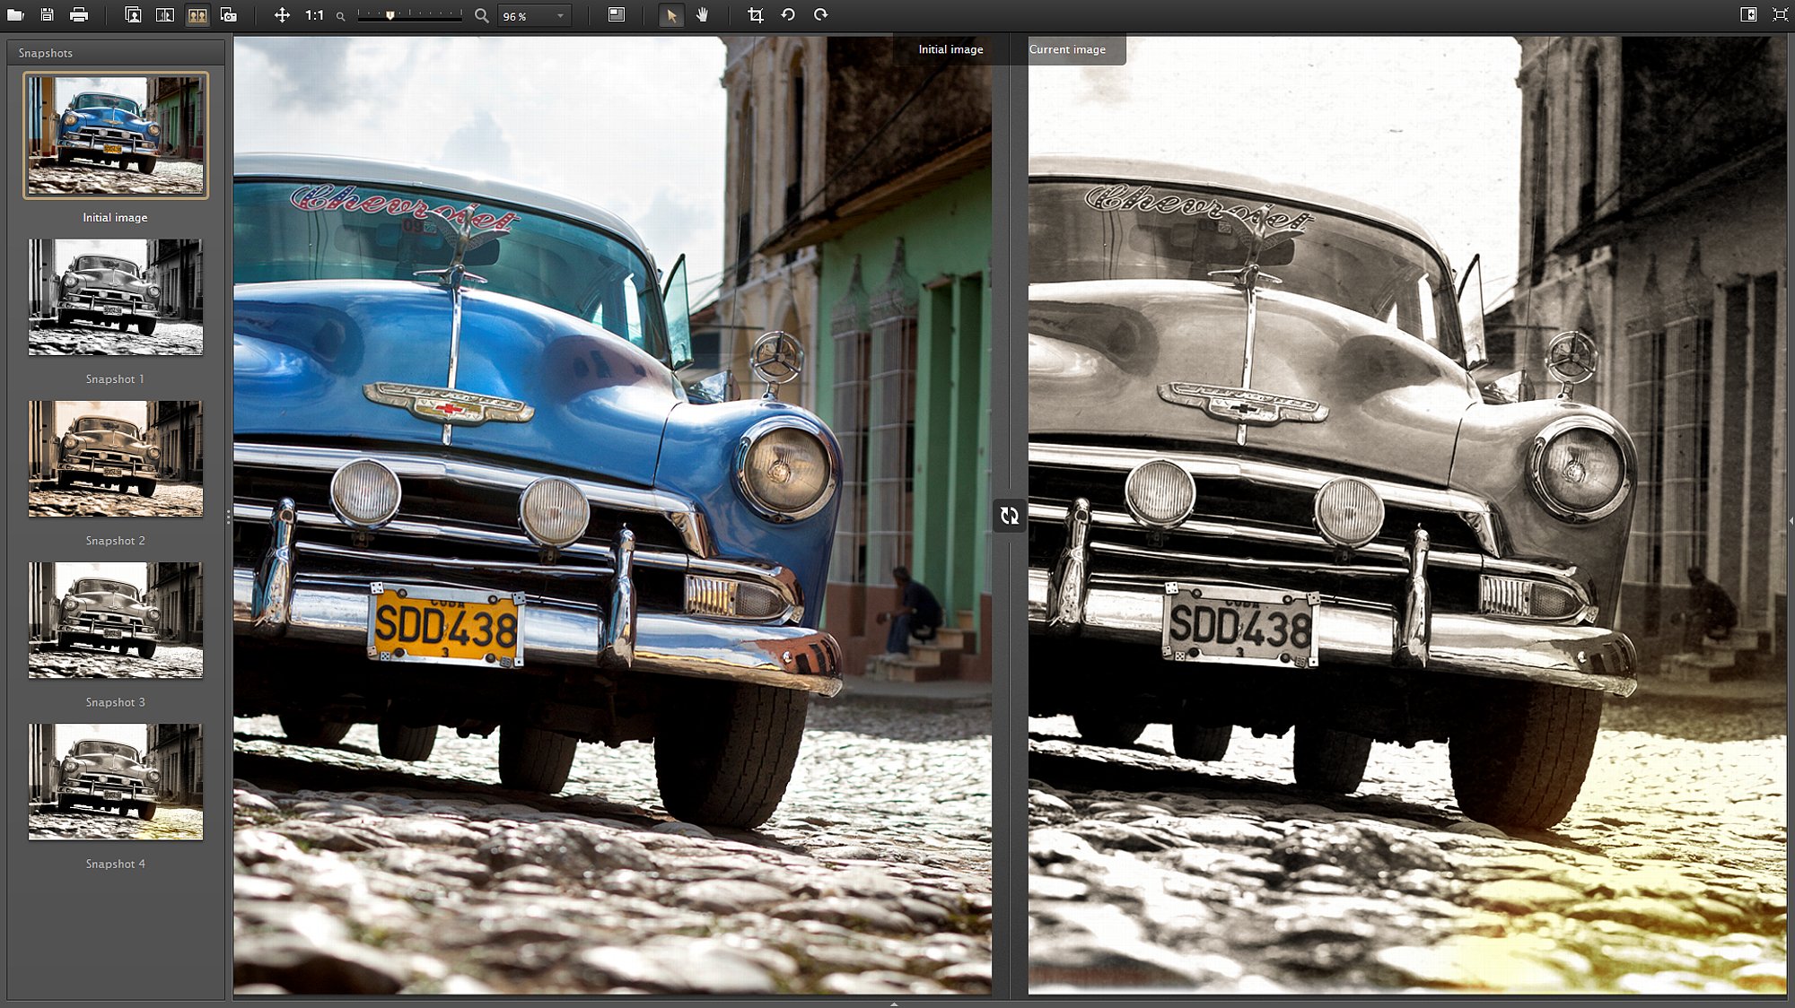This screenshot has height=1008, width=1795.
Task: Select the Initial image snapshot thumbnail
Action: [x=116, y=135]
